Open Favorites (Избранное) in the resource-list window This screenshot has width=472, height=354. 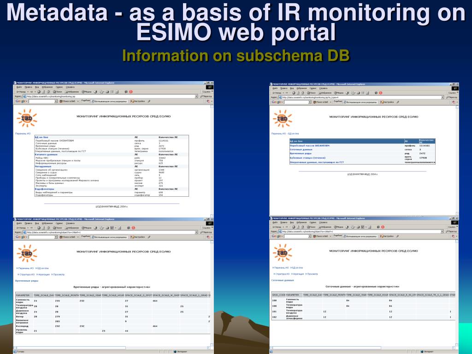click(x=71, y=92)
